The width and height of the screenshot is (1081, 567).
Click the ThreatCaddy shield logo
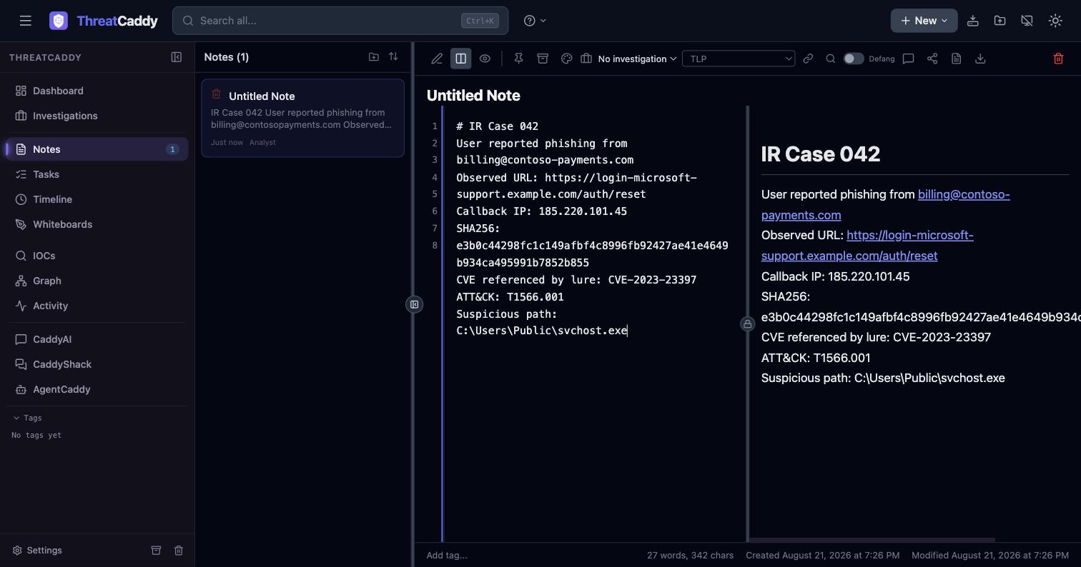(59, 21)
